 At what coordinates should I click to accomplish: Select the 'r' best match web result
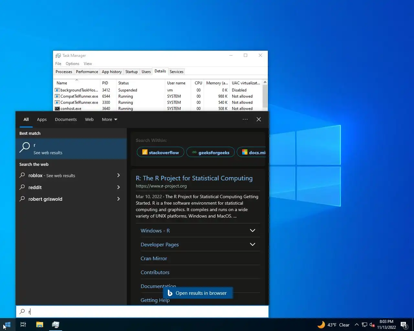(71, 149)
